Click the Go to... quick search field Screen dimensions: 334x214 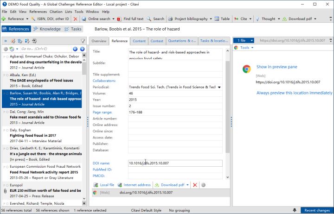46,49
